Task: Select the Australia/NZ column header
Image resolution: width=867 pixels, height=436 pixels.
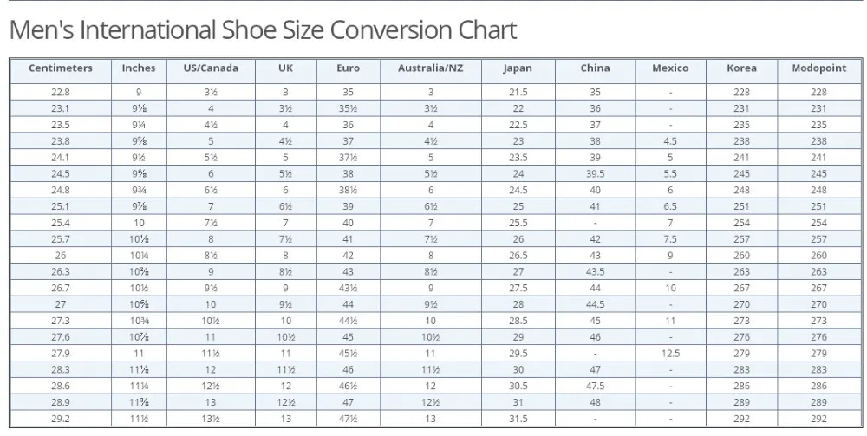Action: pyautogui.click(x=431, y=68)
